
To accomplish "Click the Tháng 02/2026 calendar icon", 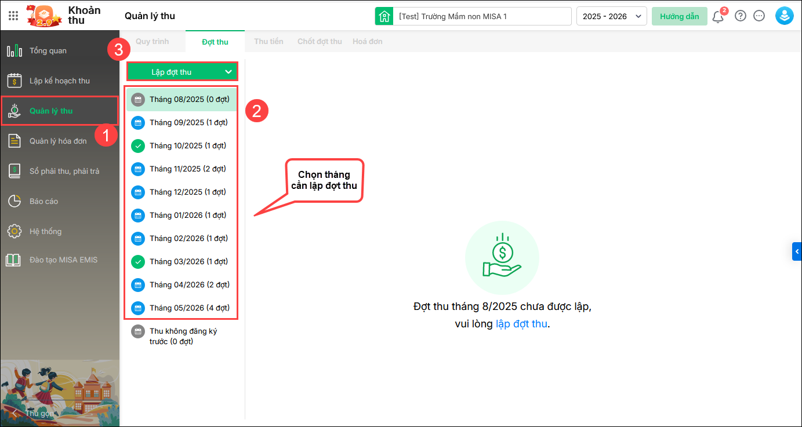I will 137,239.
